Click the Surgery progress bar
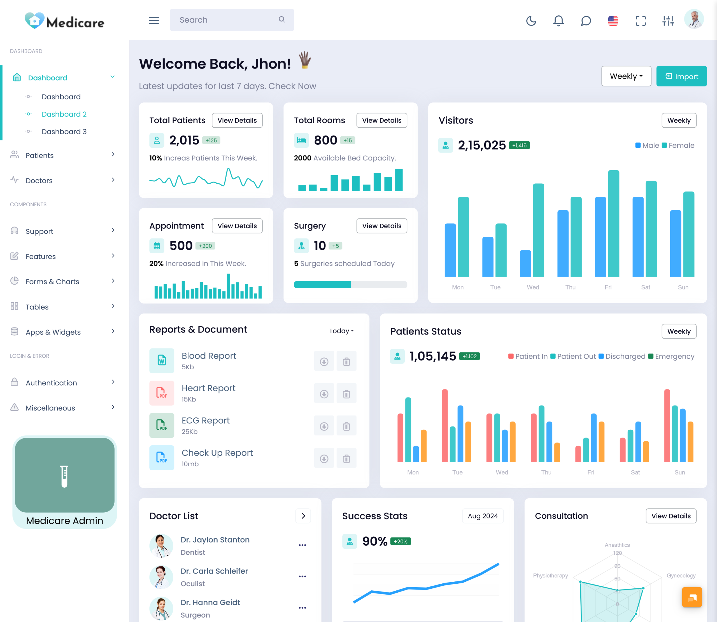 click(350, 285)
